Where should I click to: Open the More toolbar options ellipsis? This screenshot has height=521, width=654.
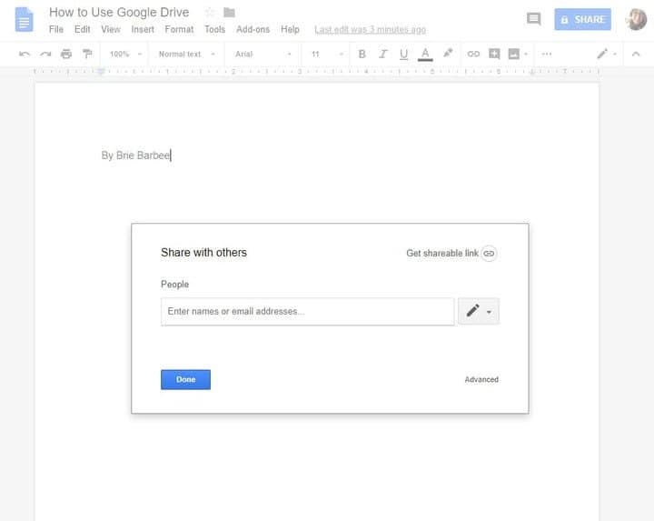click(547, 54)
